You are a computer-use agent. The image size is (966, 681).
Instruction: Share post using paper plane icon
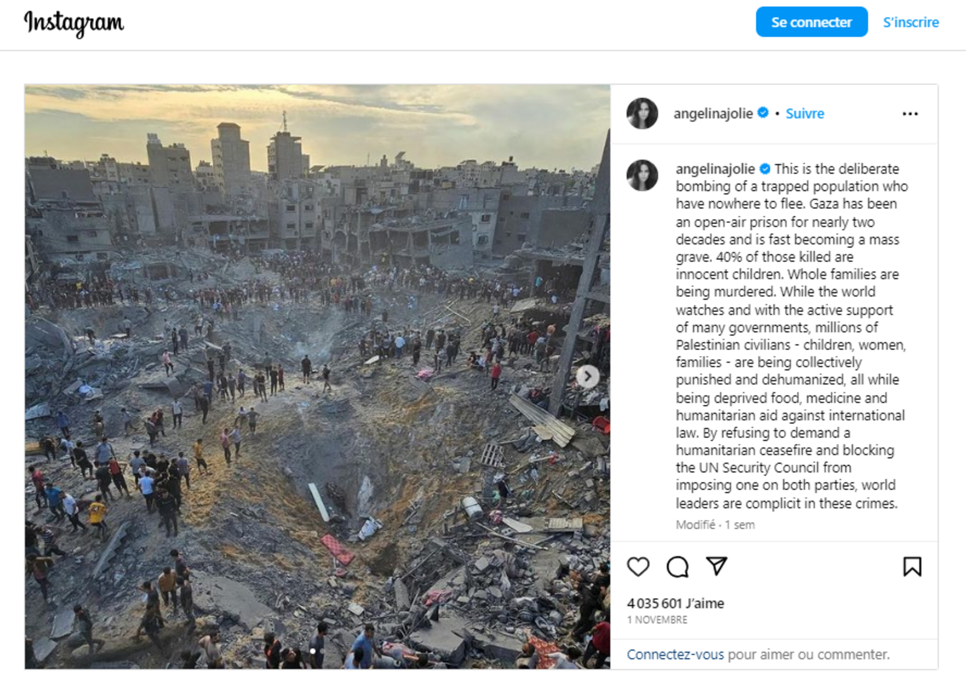pyautogui.click(x=717, y=566)
